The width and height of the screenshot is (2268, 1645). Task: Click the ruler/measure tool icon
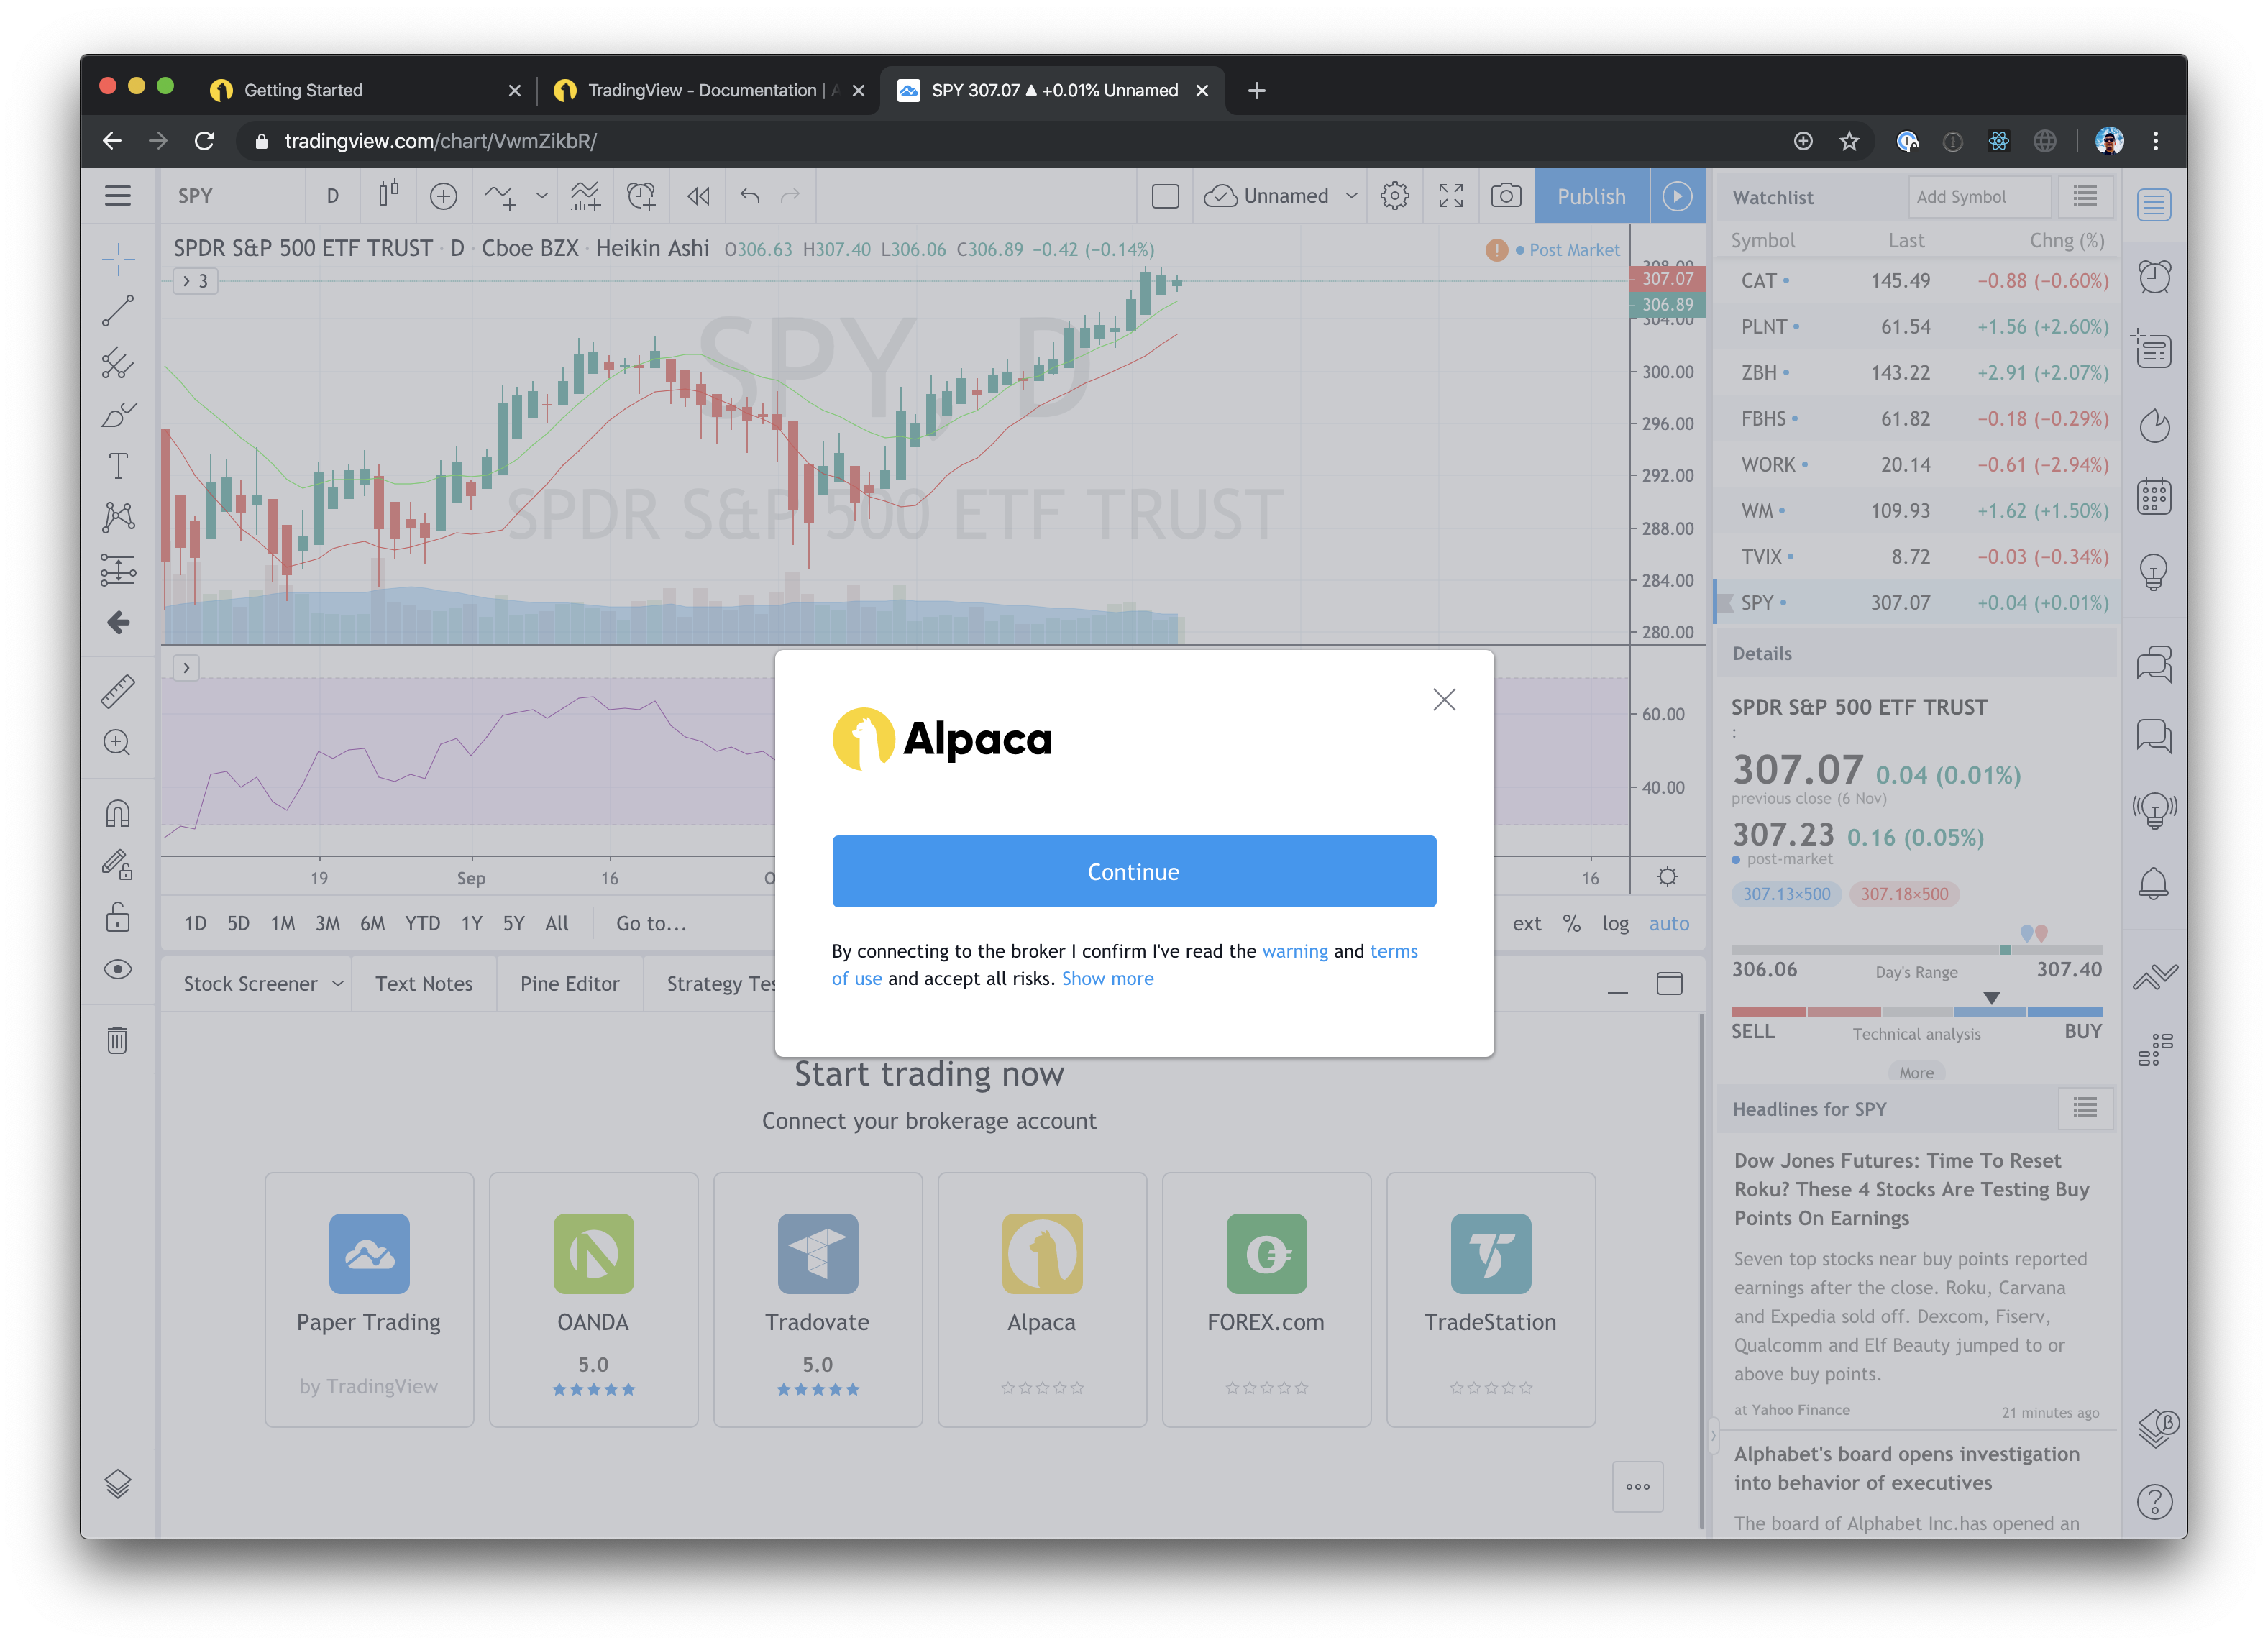click(x=118, y=687)
